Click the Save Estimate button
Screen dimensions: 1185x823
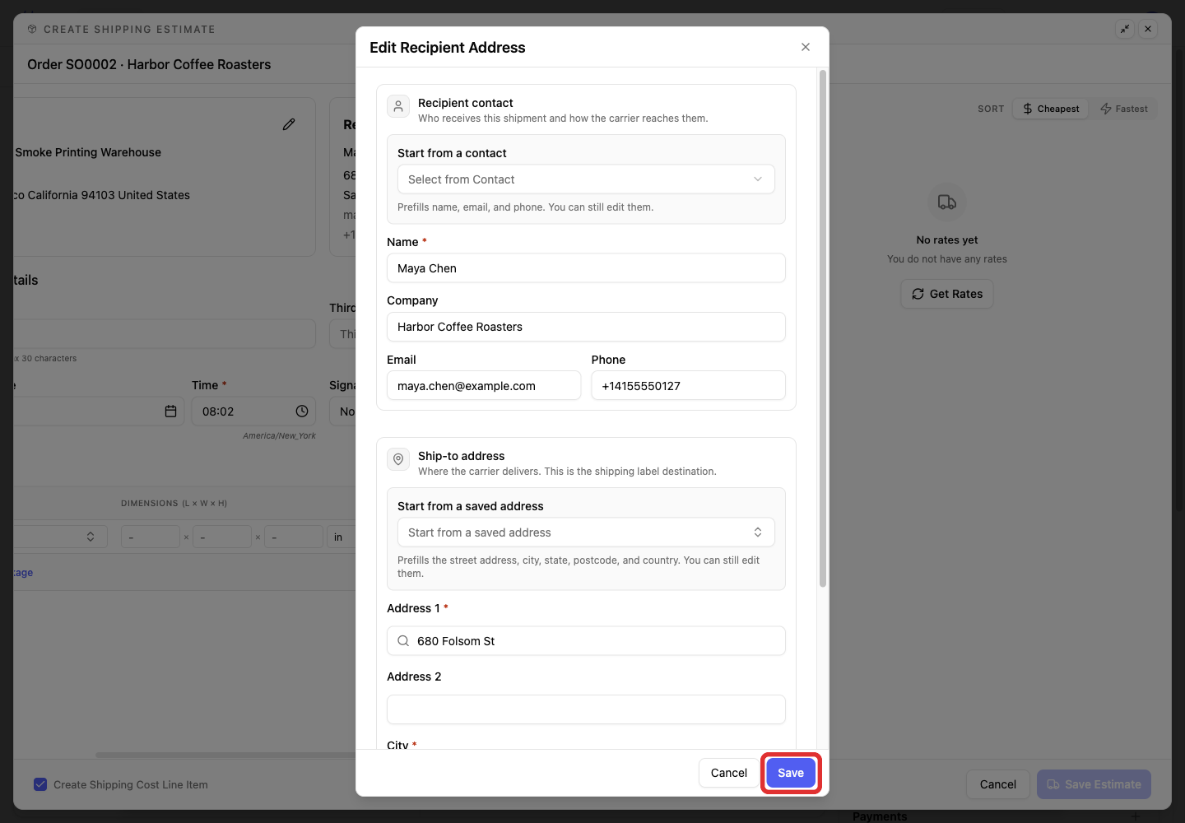1094,784
